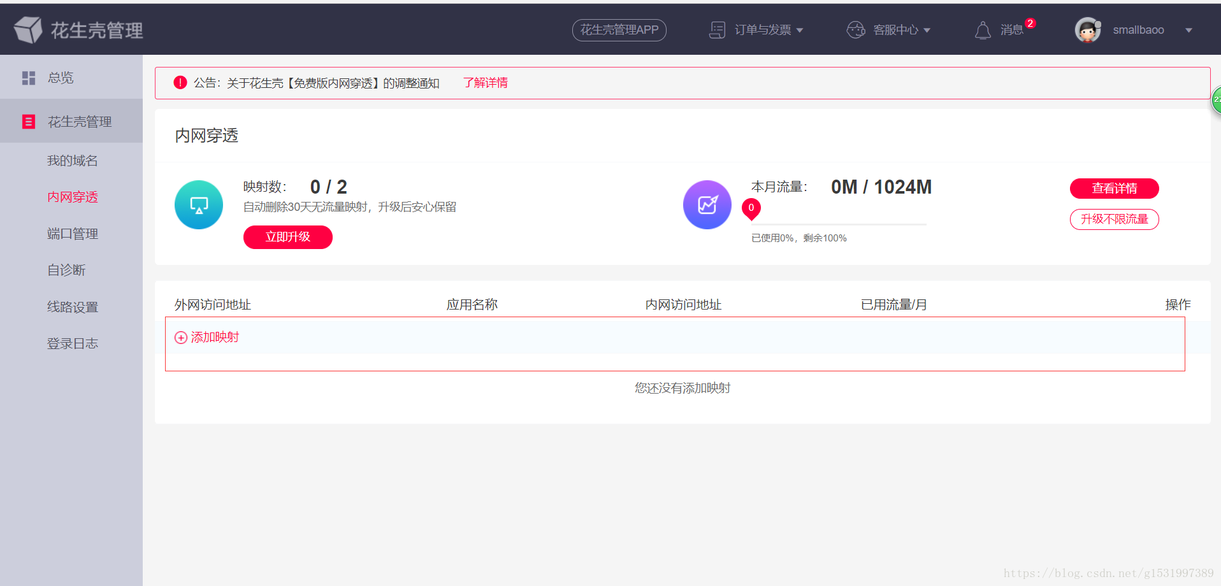The image size is (1221, 586).
Task: Open 端口管理 page
Action: click(73, 234)
